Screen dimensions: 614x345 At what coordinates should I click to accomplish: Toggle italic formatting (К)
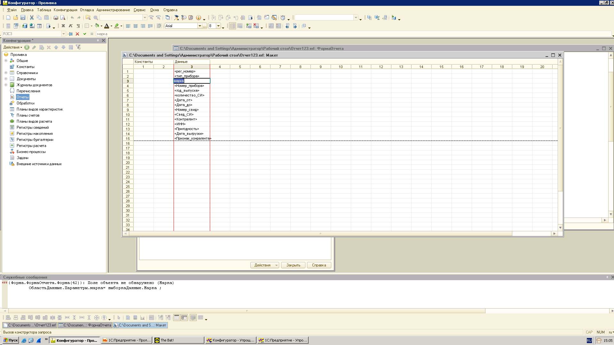pos(71,26)
